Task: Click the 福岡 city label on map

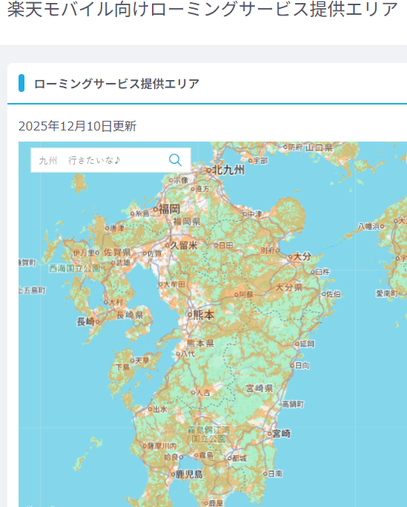Action: 169,209
